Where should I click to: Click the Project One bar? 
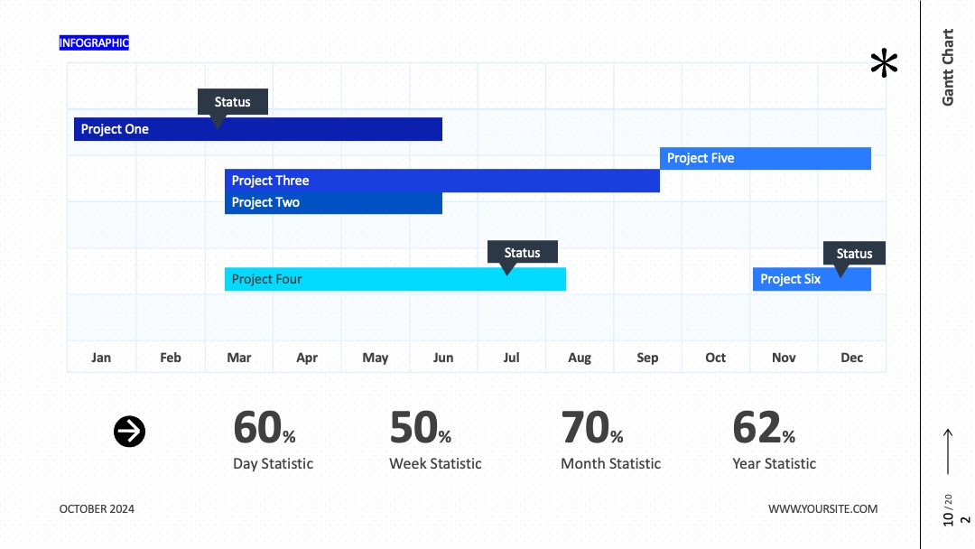point(258,129)
